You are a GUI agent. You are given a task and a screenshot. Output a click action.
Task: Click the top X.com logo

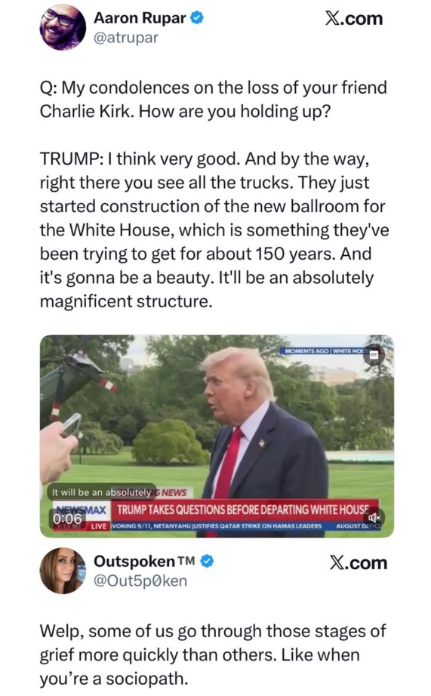point(354,19)
